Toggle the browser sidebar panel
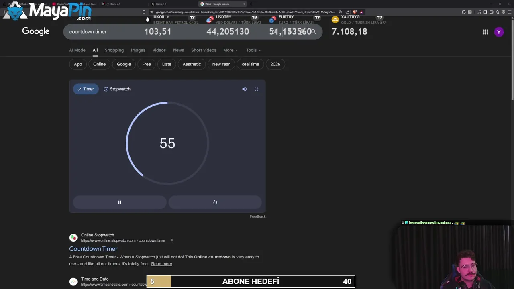514x289 pixels. pos(485,12)
